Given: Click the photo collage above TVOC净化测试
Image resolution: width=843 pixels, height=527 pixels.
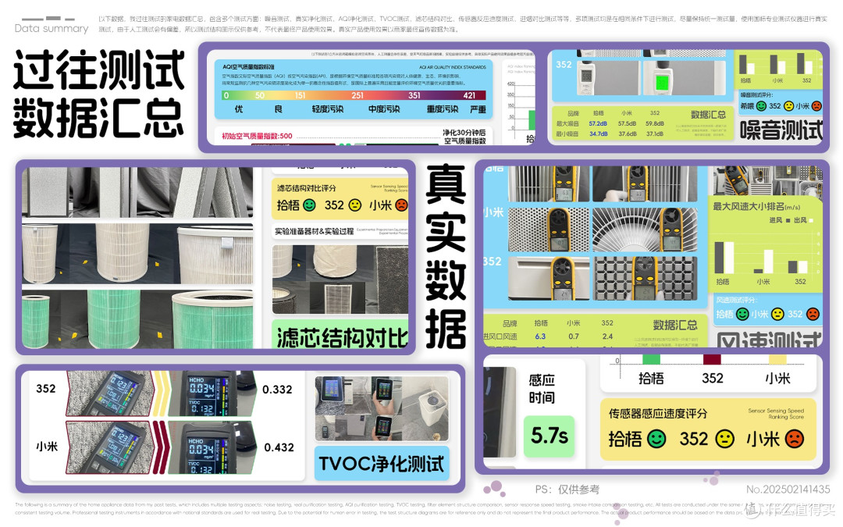Looking at the screenshot, I should pos(381,408).
